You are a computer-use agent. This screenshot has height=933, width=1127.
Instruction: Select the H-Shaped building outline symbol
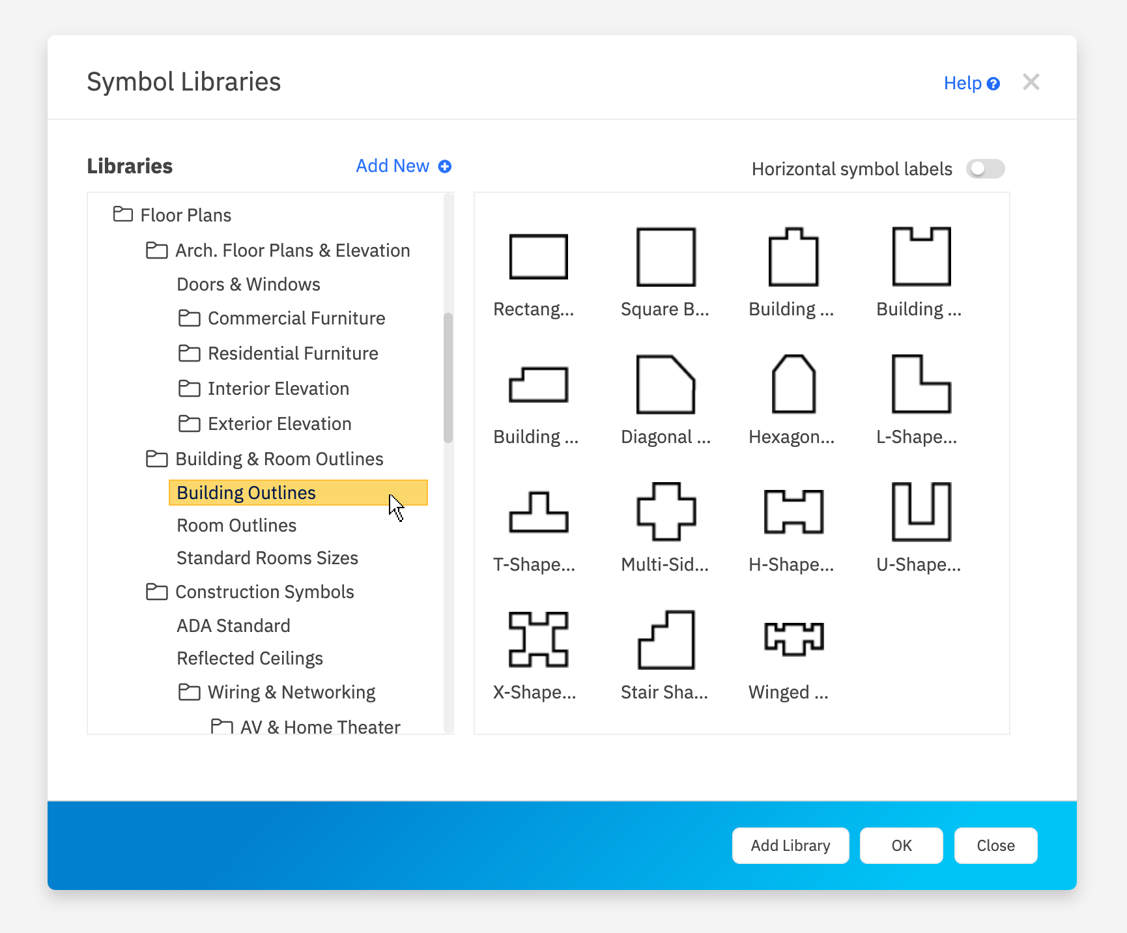793,512
